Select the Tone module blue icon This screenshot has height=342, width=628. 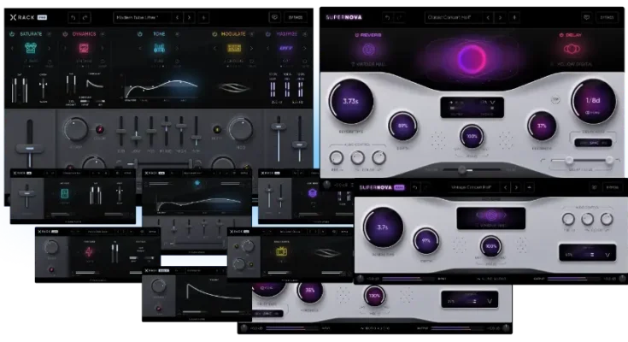(159, 49)
